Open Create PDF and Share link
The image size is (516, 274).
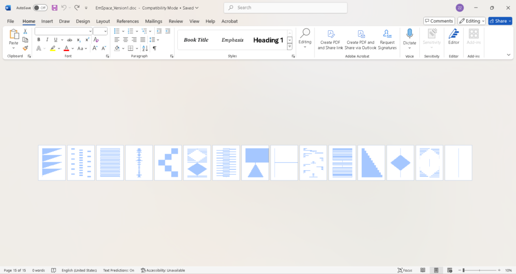[x=331, y=39]
